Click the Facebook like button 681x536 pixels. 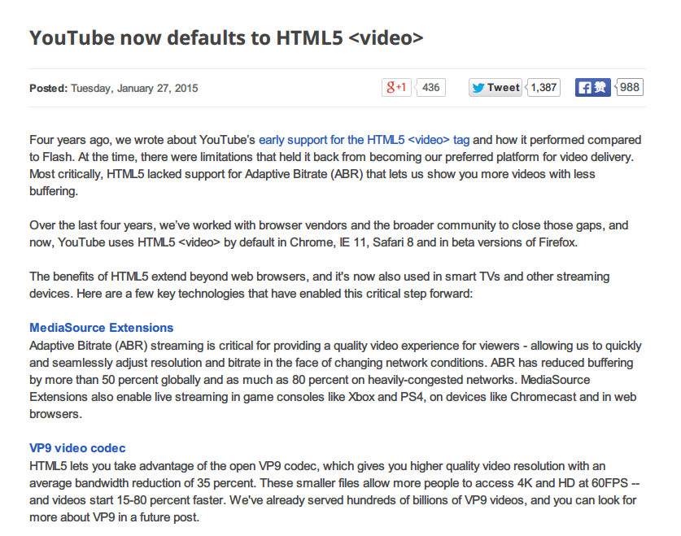tap(593, 88)
